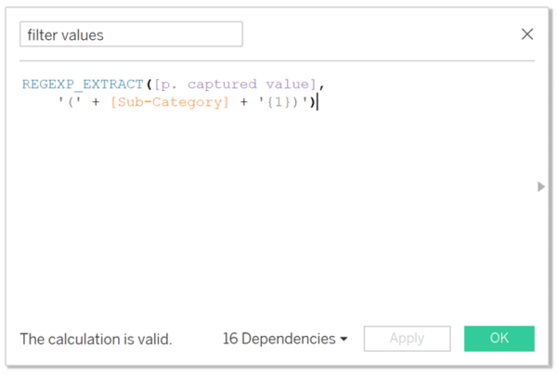Click the opening '(' string literal
The width and height of the screenshot is (557, 375).
click(x=70, y=102)
